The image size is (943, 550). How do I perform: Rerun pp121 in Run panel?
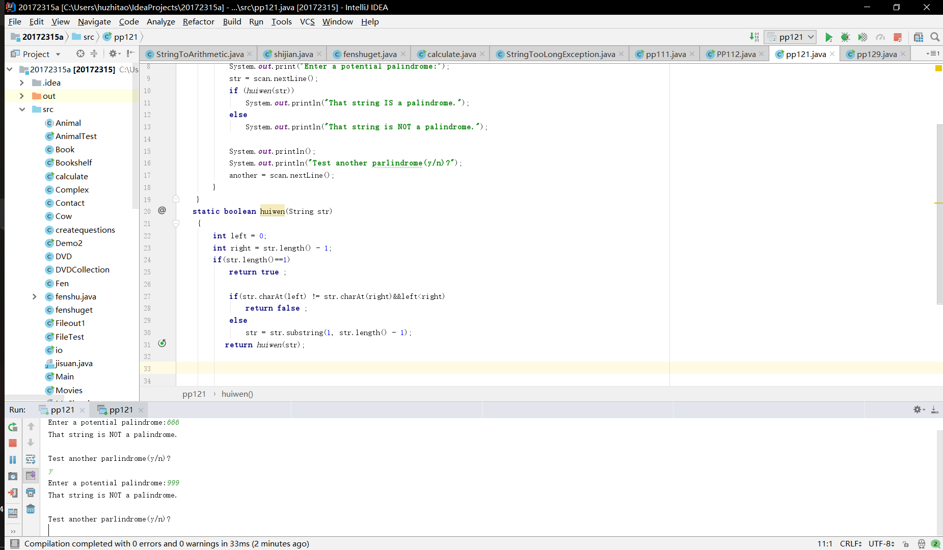[13, 427]
